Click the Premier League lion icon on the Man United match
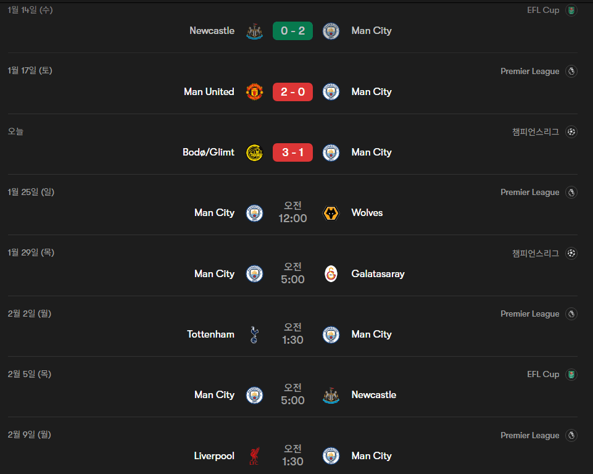593x474 pixels. 572,72
